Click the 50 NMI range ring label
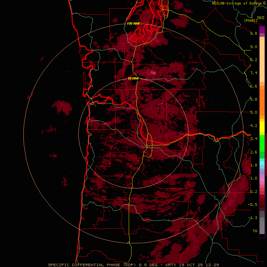This screenshot has height=267, width=267. pyautogui.click(x=133, y=78)
